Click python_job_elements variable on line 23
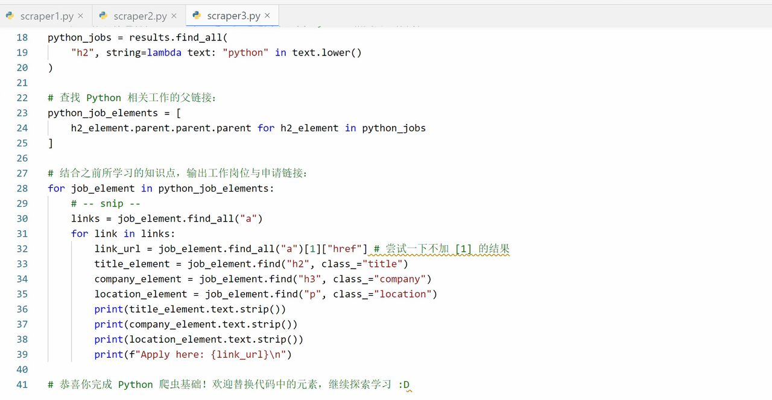This screenshot has width=772, height=400. pos(103,113)
